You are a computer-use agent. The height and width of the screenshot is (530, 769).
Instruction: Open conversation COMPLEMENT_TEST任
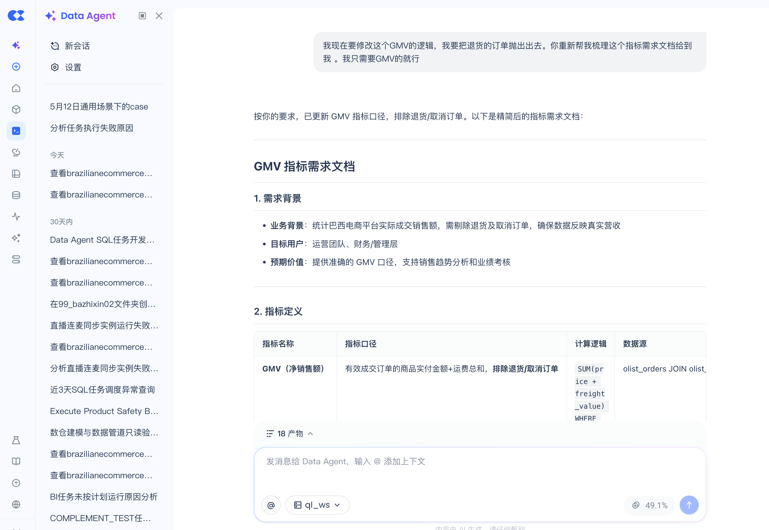tap(100, 518)
